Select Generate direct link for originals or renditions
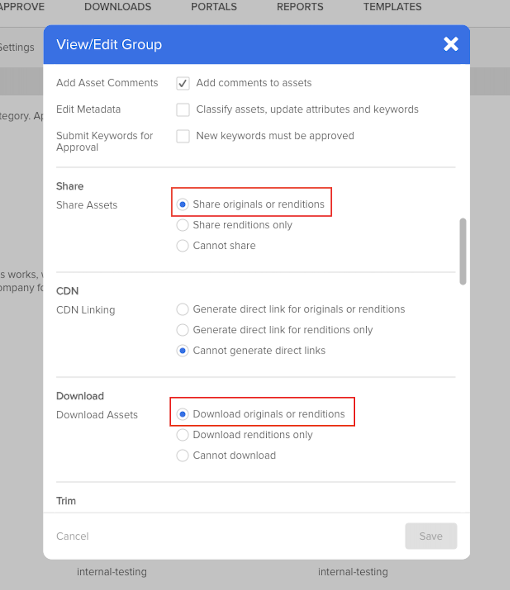This screenshot has height=590, width=510. click(182, 309)
